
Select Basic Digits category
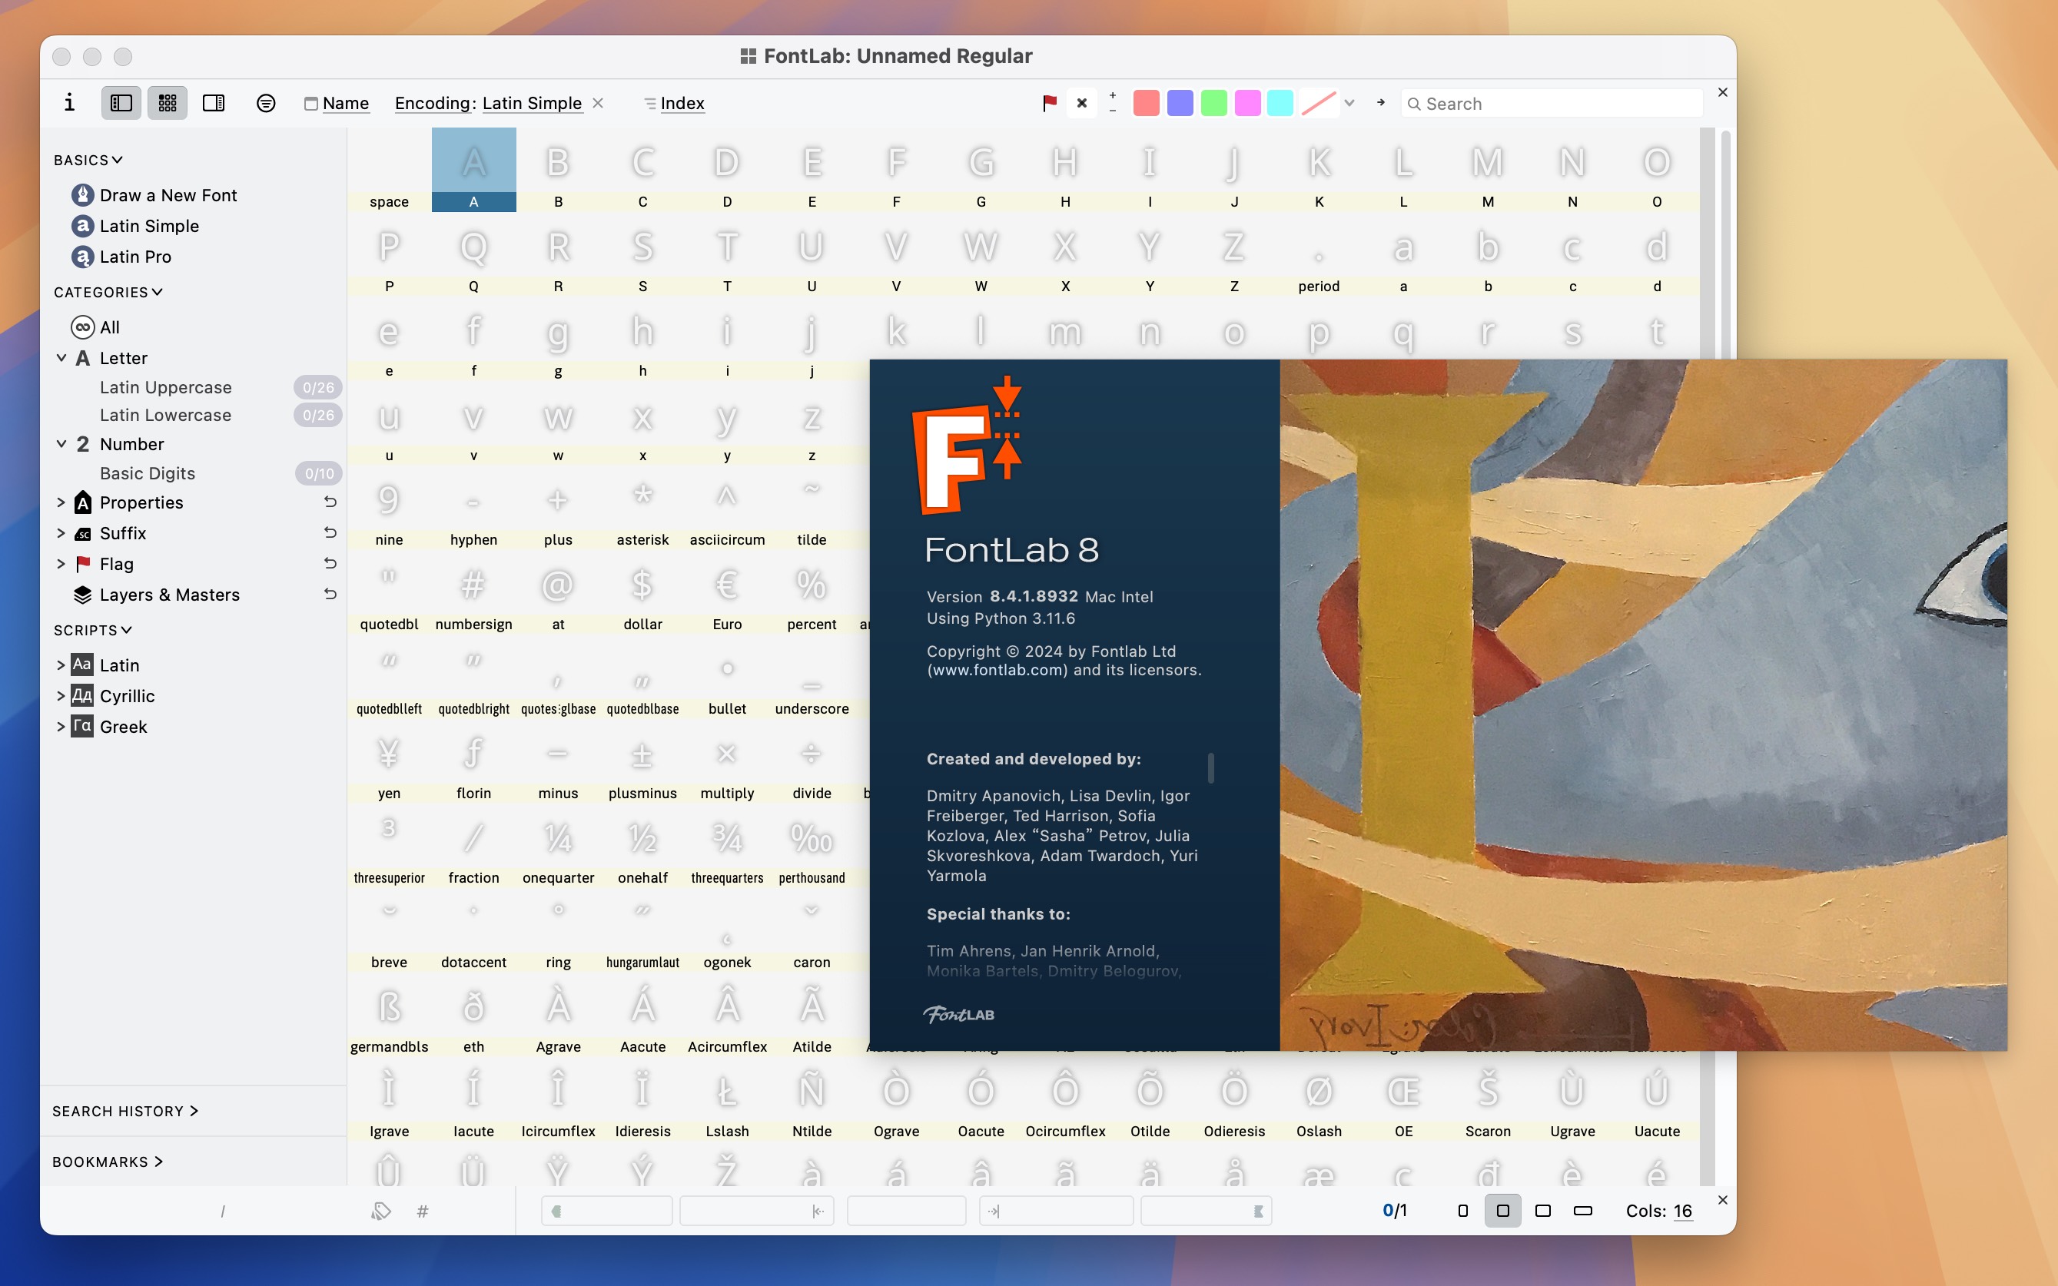[148, 473]
